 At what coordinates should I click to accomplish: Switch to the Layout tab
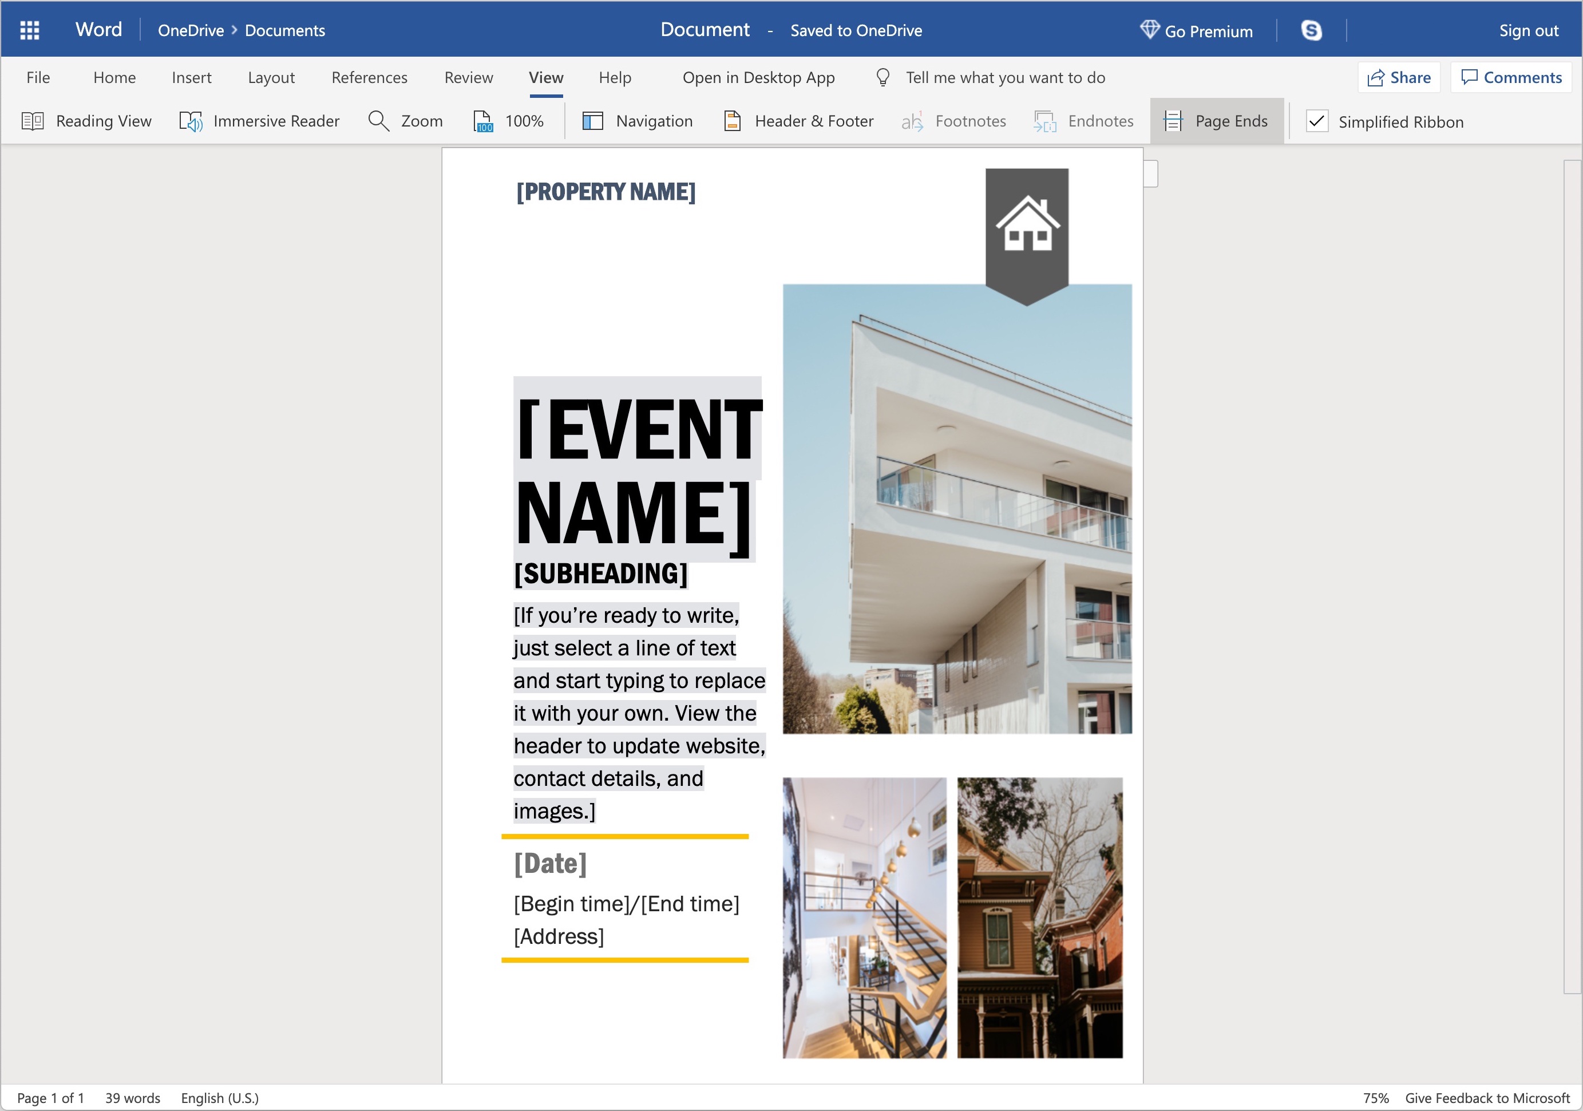tap(271, 77)
